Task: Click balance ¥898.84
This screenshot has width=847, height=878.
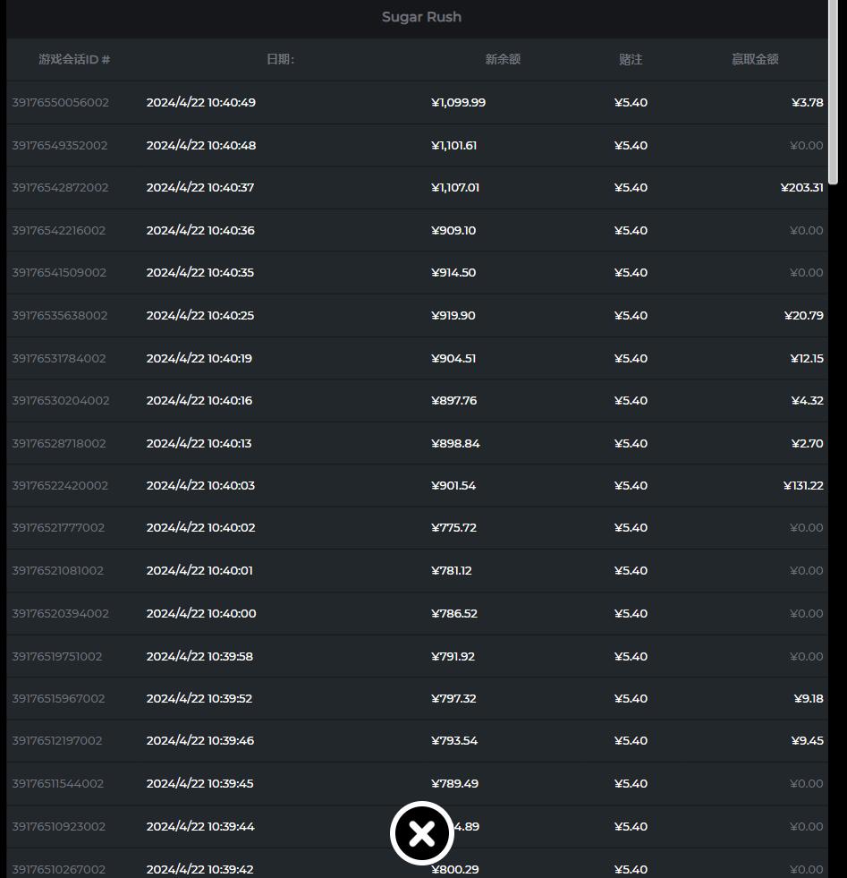Action: 455,444
